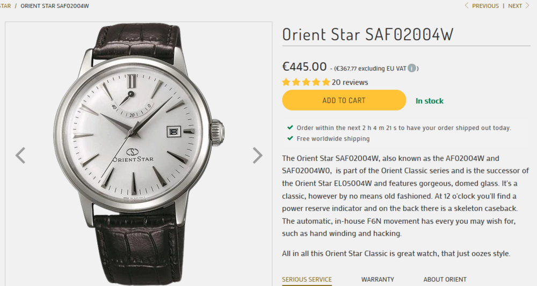
Task: Switch to the SERIOUS SERVICE tab
Action: [x=307, y=280]
